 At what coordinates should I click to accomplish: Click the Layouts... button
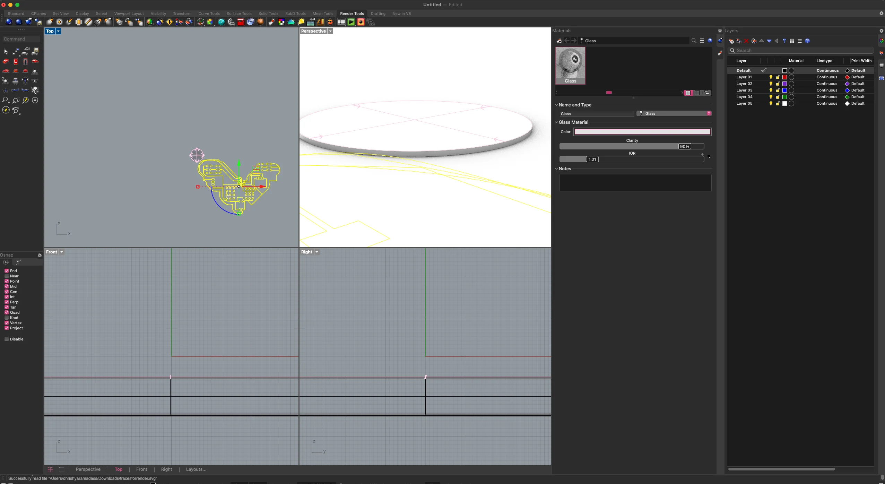click(x=196, y=469)
